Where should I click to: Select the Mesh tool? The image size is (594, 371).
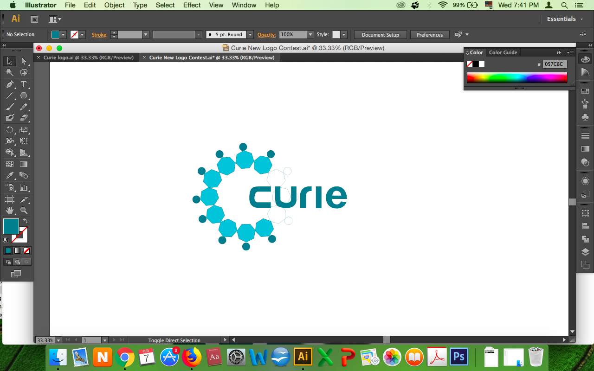[x=9, y=164]
